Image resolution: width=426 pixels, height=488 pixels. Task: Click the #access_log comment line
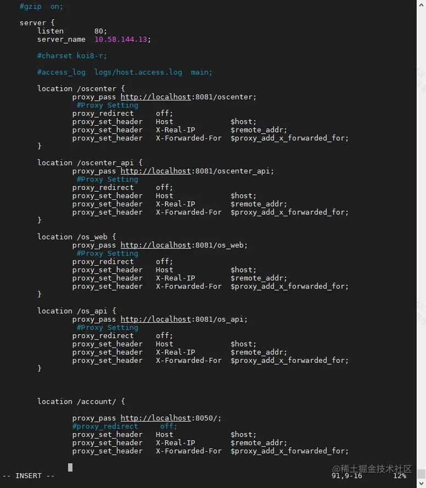[x=125, y=72]
